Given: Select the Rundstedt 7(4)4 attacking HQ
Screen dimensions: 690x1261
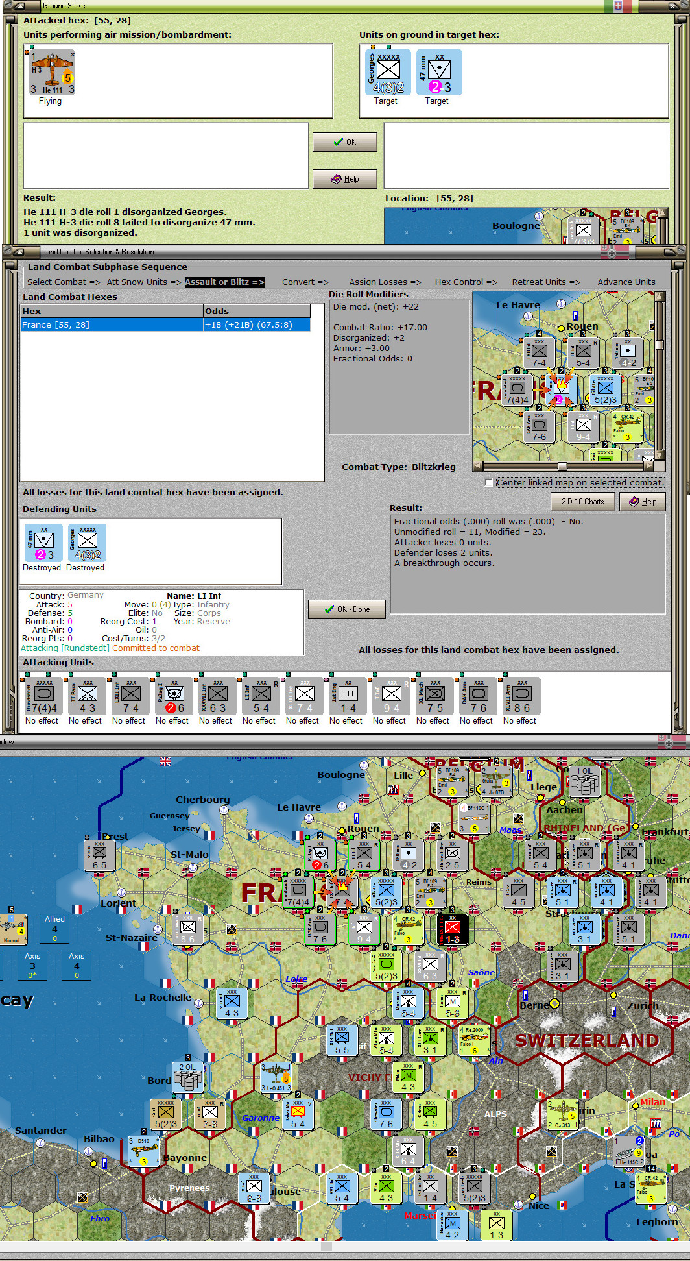Looking at the screenshot, I should (43, 696).
